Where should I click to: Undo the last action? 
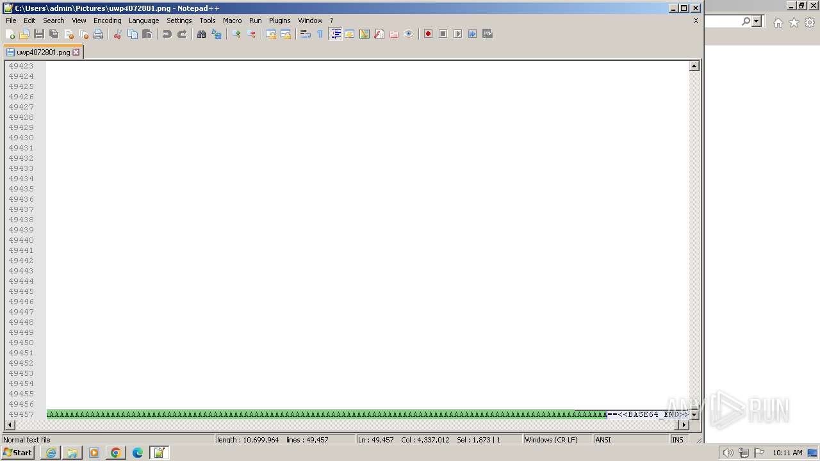coord(167,34)
